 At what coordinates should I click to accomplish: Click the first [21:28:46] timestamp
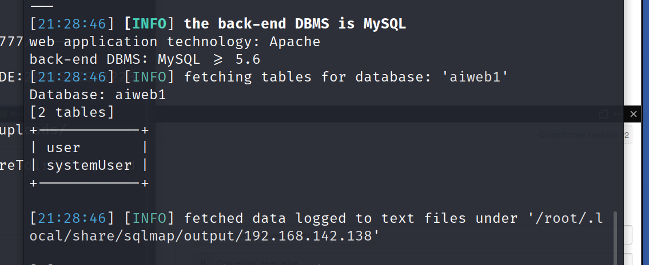pyautogui.click(x=72, y=24)
